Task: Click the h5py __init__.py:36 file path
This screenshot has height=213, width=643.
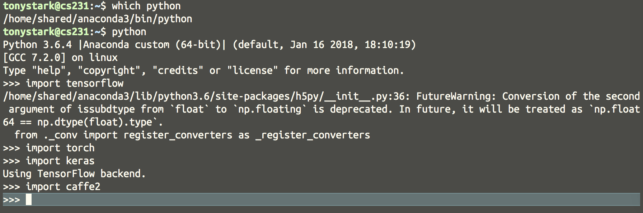Action: (x=206, y=96)
